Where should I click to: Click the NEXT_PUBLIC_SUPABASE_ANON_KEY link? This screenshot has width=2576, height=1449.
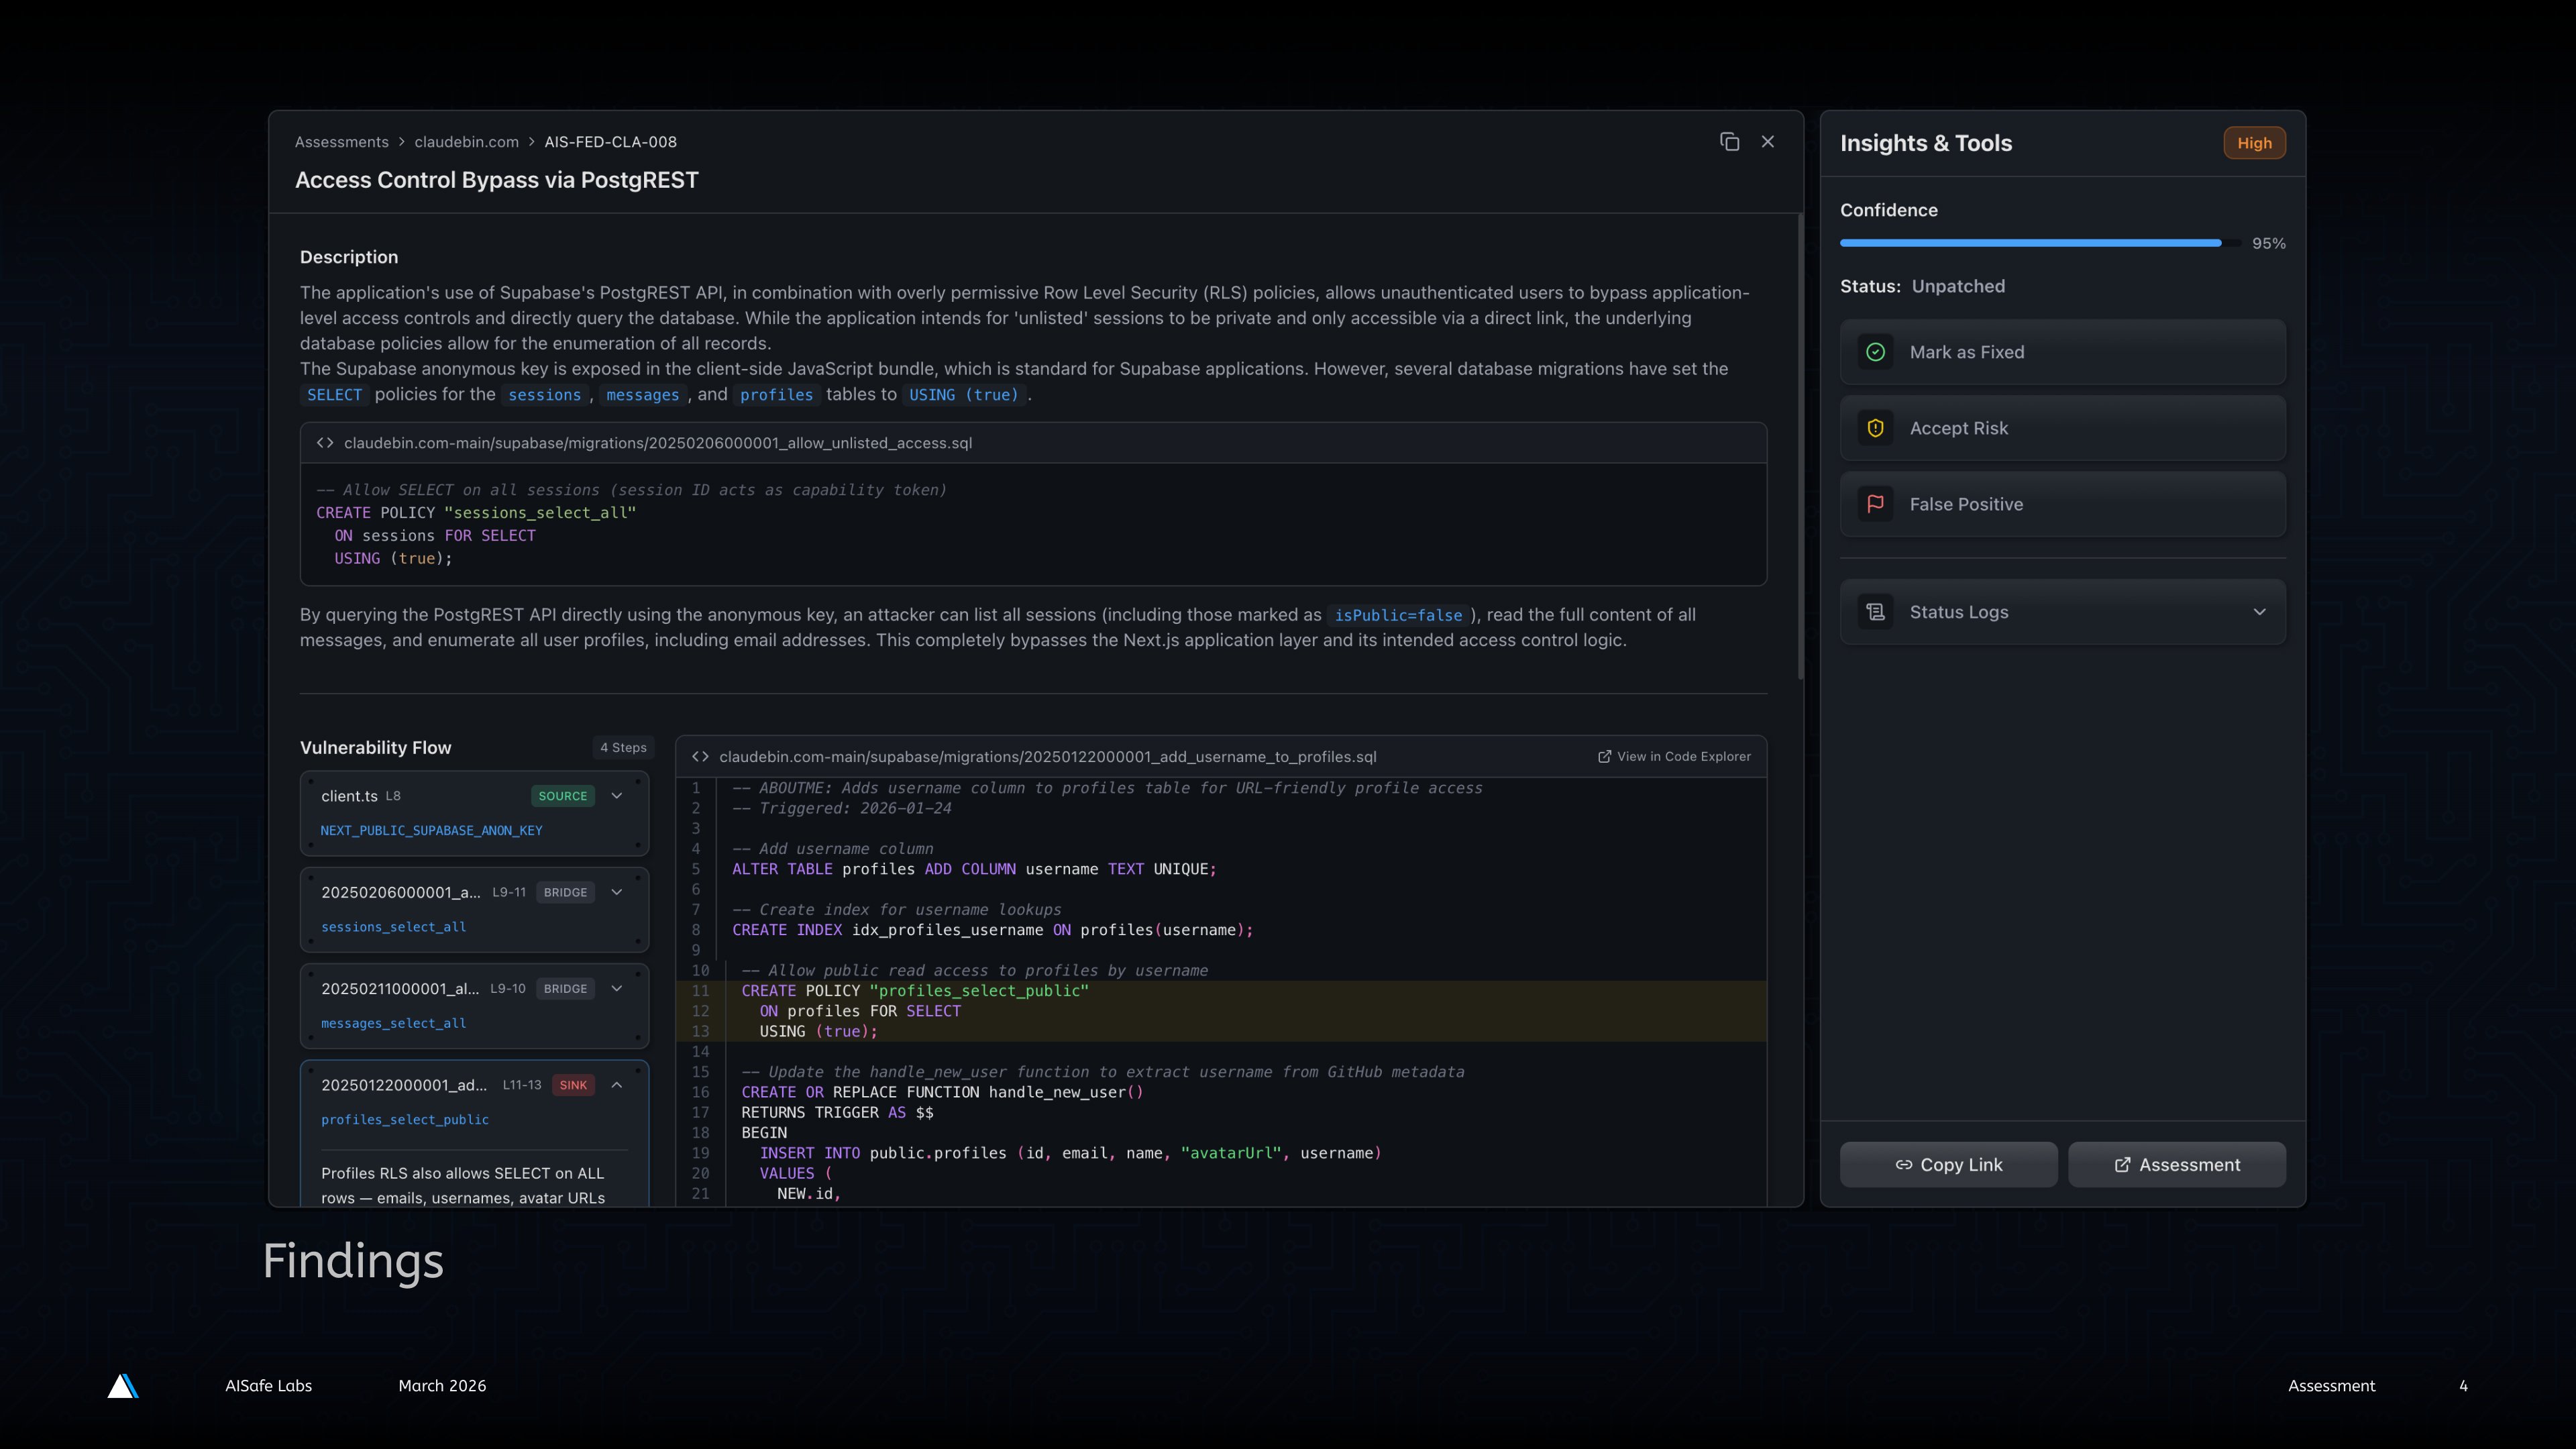pyautogui.click(x=431, y=830)
